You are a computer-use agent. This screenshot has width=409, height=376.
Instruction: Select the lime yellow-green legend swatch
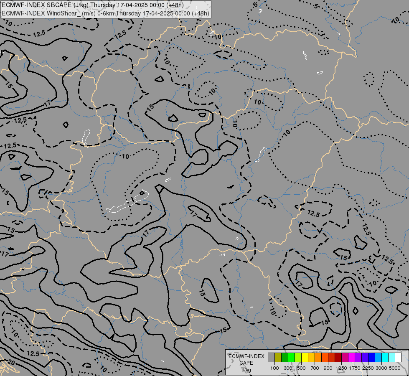(298, 357)
